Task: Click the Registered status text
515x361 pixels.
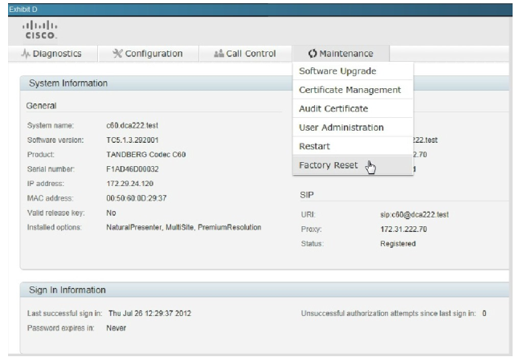Action: coord(397,244)
